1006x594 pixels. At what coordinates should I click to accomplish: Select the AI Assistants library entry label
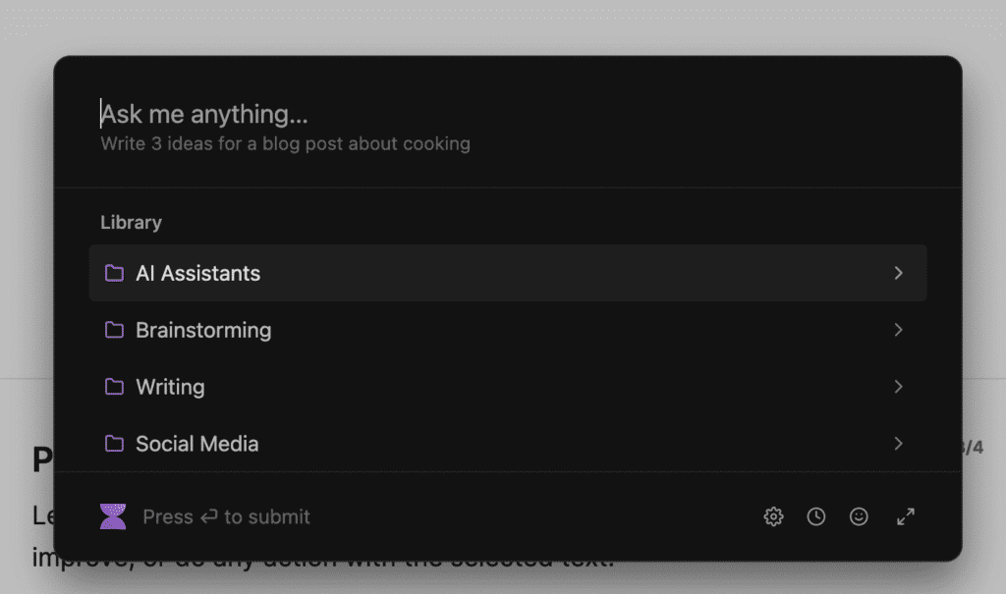pyautogui.click(x=197, y=273)
